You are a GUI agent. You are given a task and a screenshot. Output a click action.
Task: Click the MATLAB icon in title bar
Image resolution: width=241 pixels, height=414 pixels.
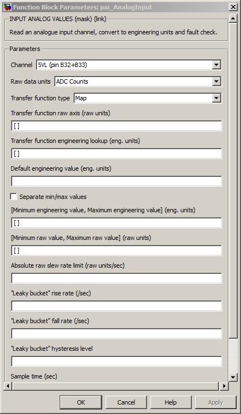(x=7, y=7)
